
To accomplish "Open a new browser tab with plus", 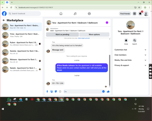I will pyautogui.click(x=12, y=2).
